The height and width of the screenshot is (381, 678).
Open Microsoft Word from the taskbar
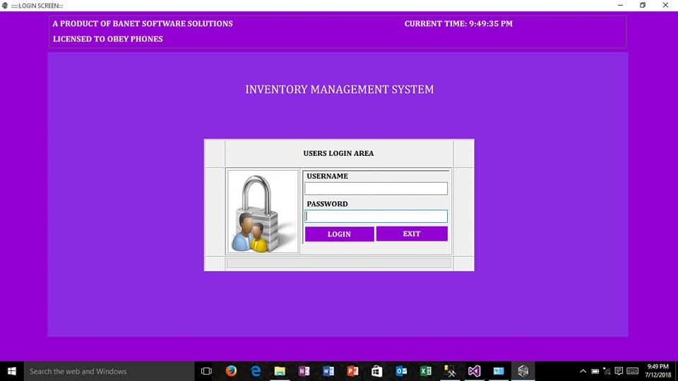coord(328,371)
